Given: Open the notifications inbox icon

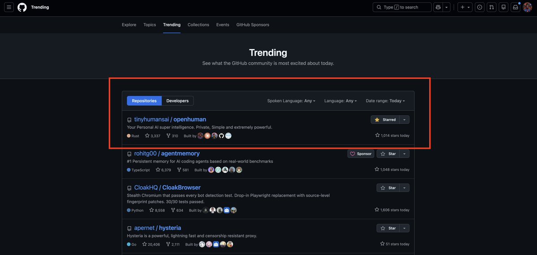Looking at the screenshot, I should click(516, 7).
